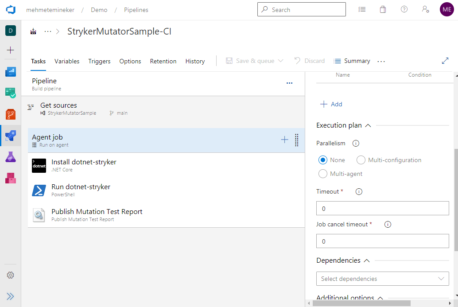Add a task to Agent job
Image resolution: width=458 pixels, height=307 pixels.
tap(284, 140)
